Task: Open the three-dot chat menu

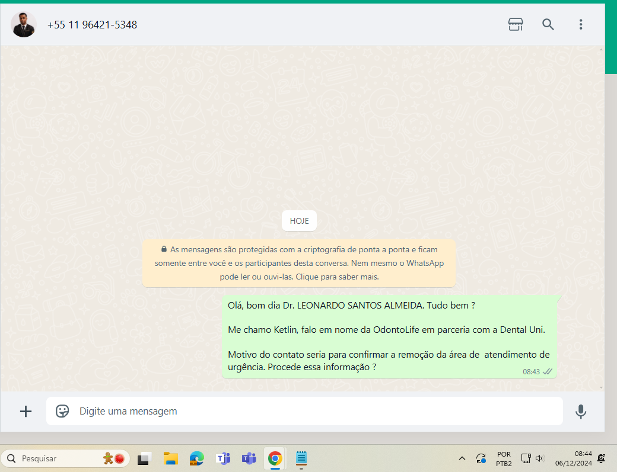Action: (x=581, y=24)
